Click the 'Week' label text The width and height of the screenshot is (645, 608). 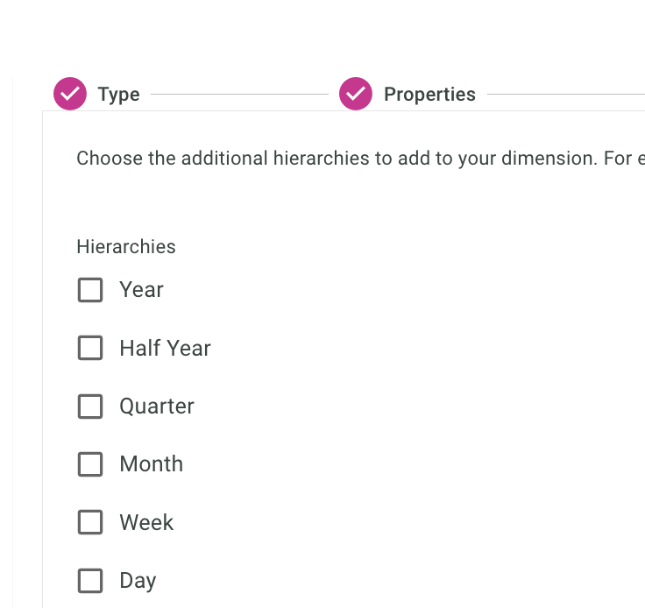pyautogui.click(x=146, y=522)
